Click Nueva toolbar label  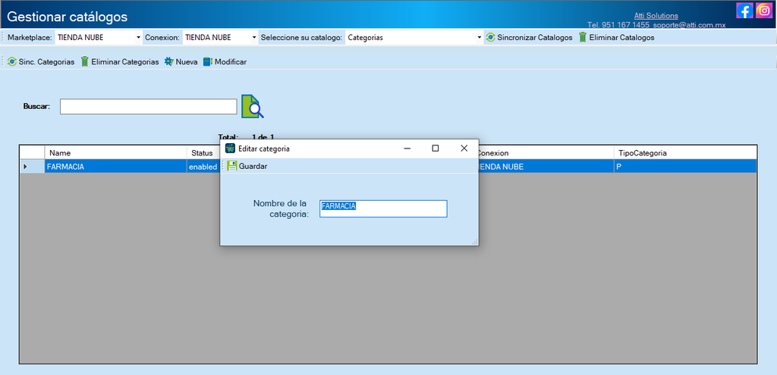pyautogui.click(x=187, y=62)
